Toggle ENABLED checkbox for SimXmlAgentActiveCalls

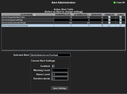coord(109,17)
